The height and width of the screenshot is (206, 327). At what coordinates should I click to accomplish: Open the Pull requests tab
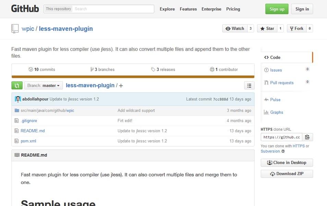[287, 83]
